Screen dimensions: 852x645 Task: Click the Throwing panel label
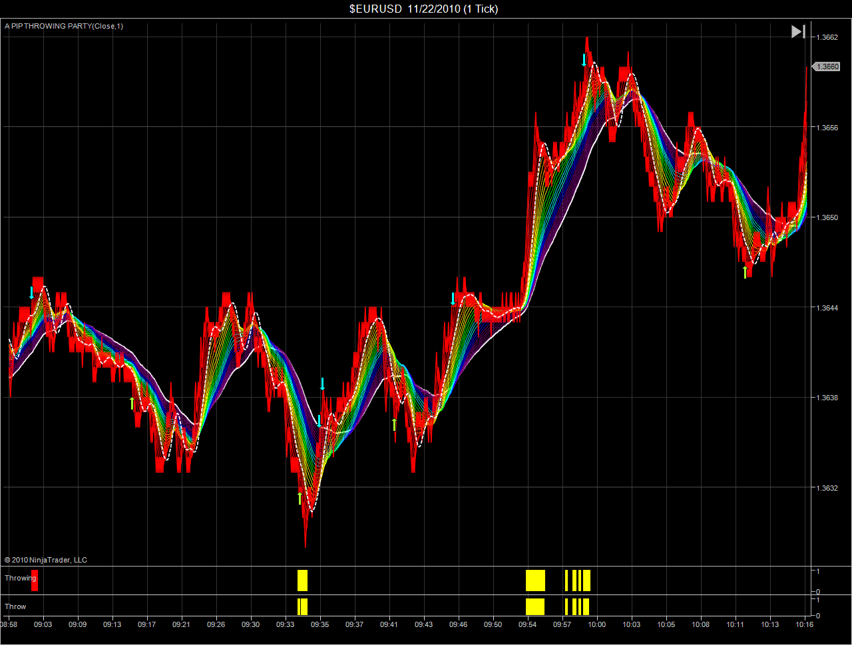(21, 578)
